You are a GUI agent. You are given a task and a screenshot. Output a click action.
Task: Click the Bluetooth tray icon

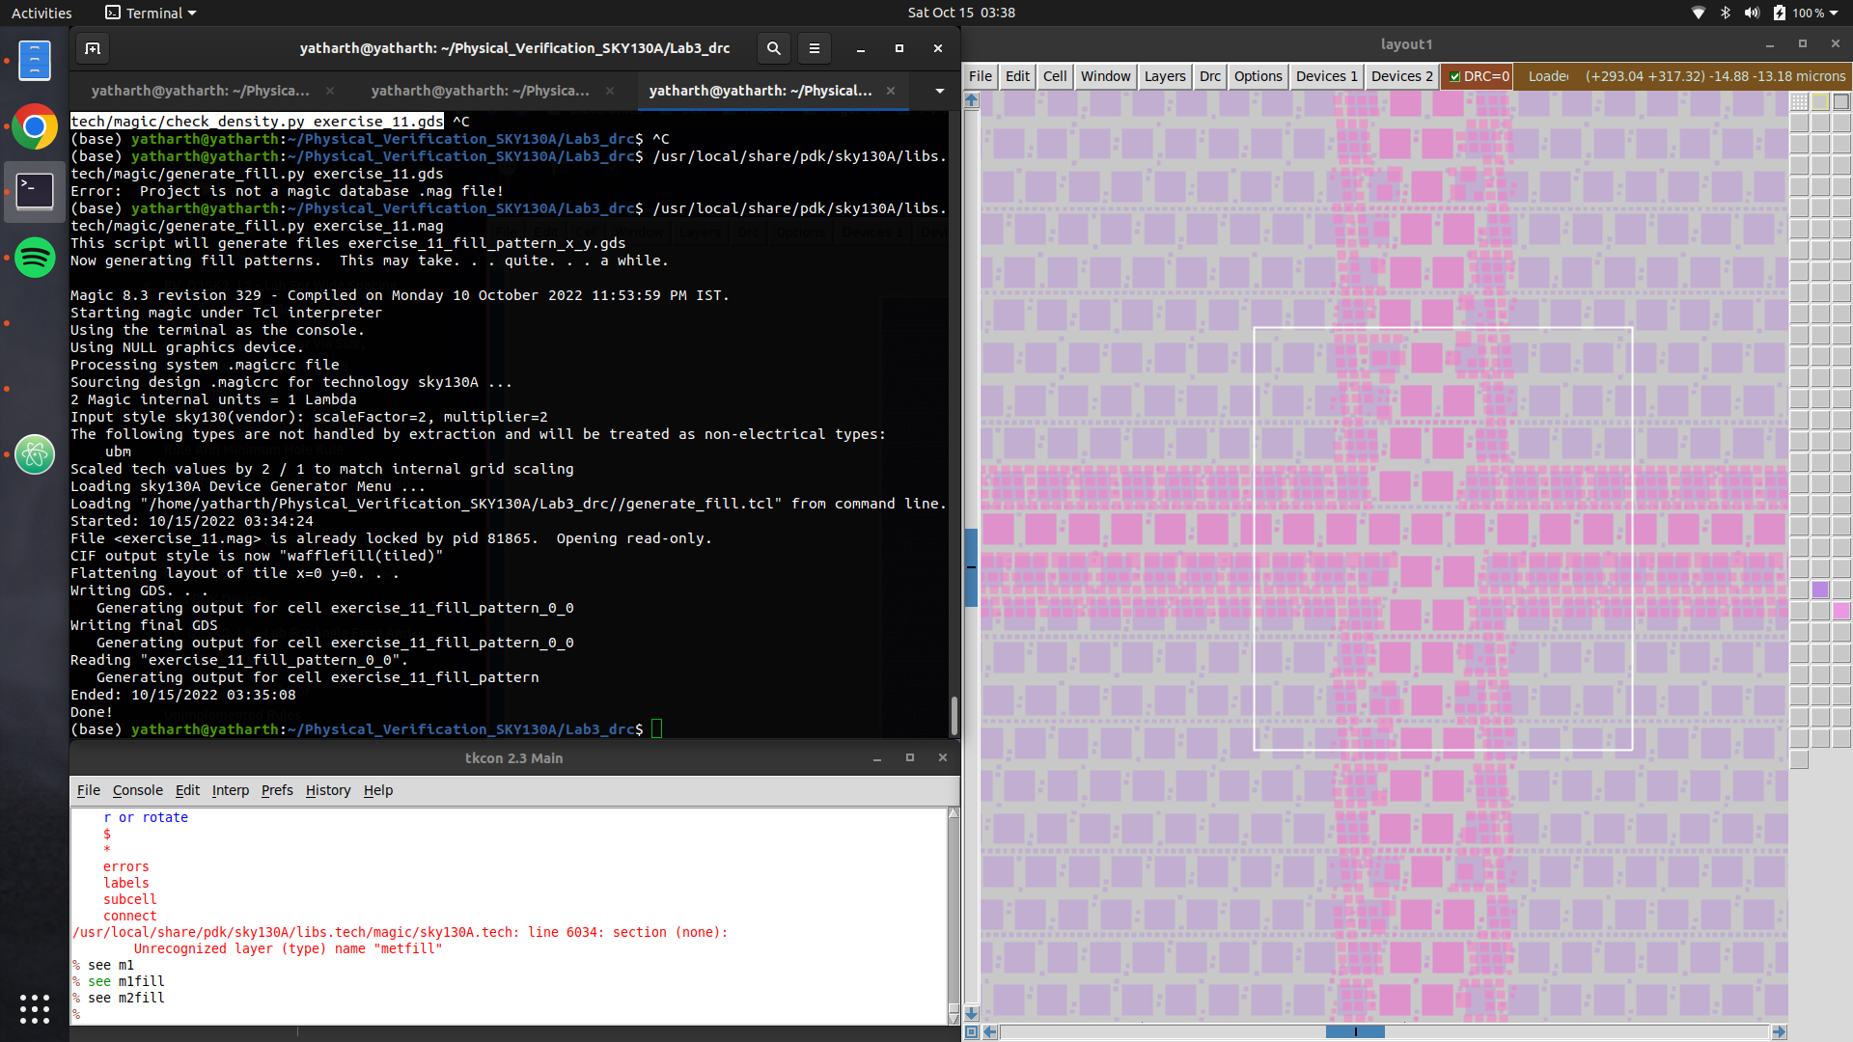click(x=1726, y=13)
